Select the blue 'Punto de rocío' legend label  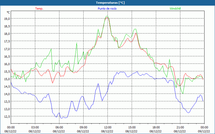click(x=107, y=9)
